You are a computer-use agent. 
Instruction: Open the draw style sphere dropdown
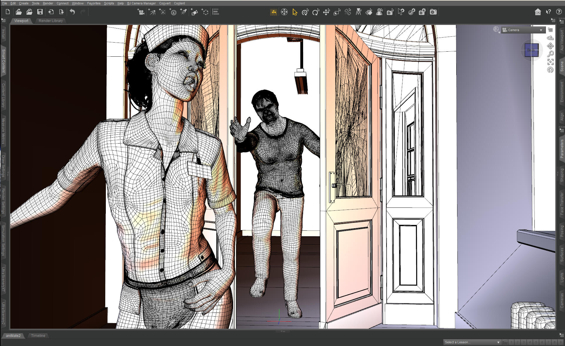point(497,30)
